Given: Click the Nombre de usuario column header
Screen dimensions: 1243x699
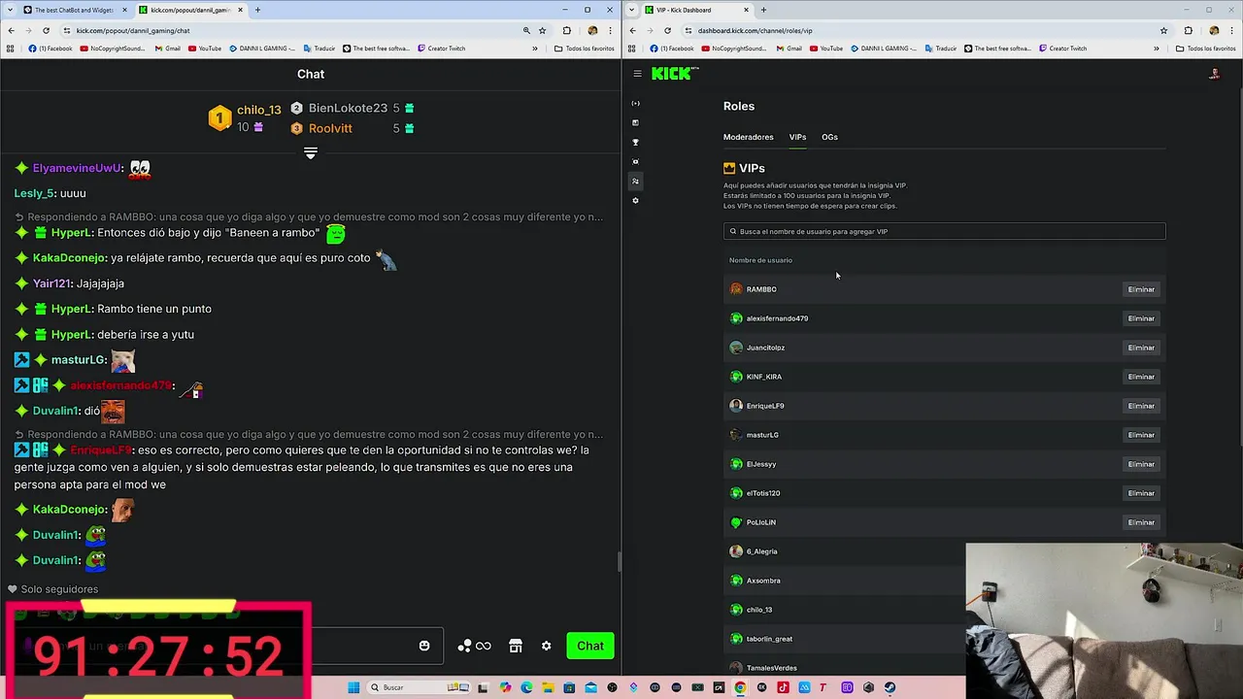Looking at the screenshot, I should click(760, 260).
